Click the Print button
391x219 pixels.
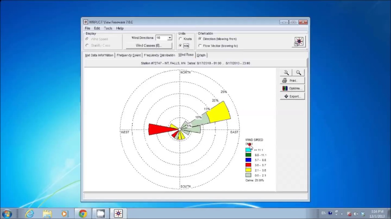pos(292,81)
